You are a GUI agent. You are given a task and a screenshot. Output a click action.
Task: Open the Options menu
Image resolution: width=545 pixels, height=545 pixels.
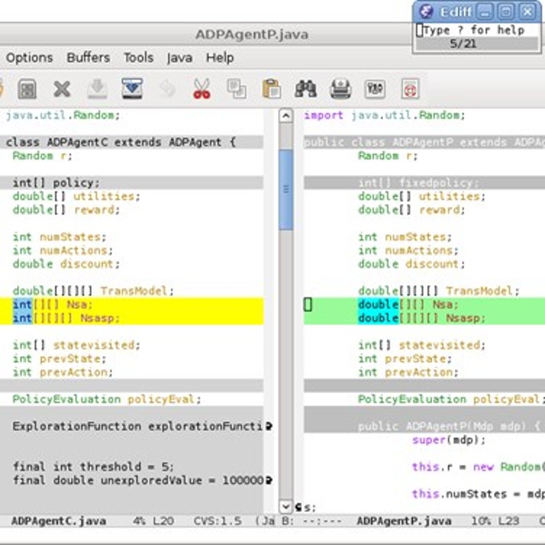point(29,58)
